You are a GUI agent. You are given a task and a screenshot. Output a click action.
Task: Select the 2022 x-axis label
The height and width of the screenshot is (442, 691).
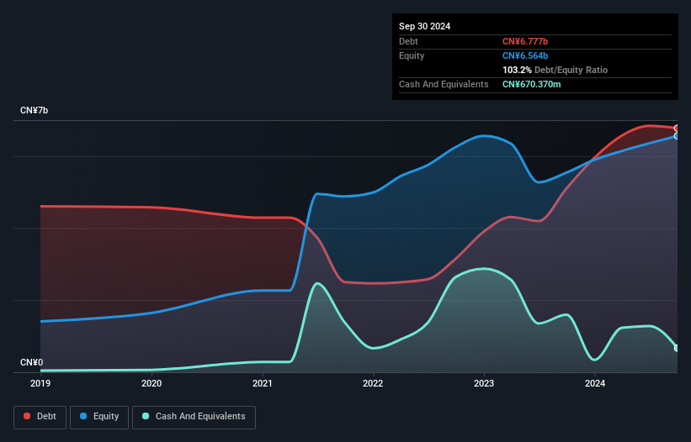[x=373, y=383]
